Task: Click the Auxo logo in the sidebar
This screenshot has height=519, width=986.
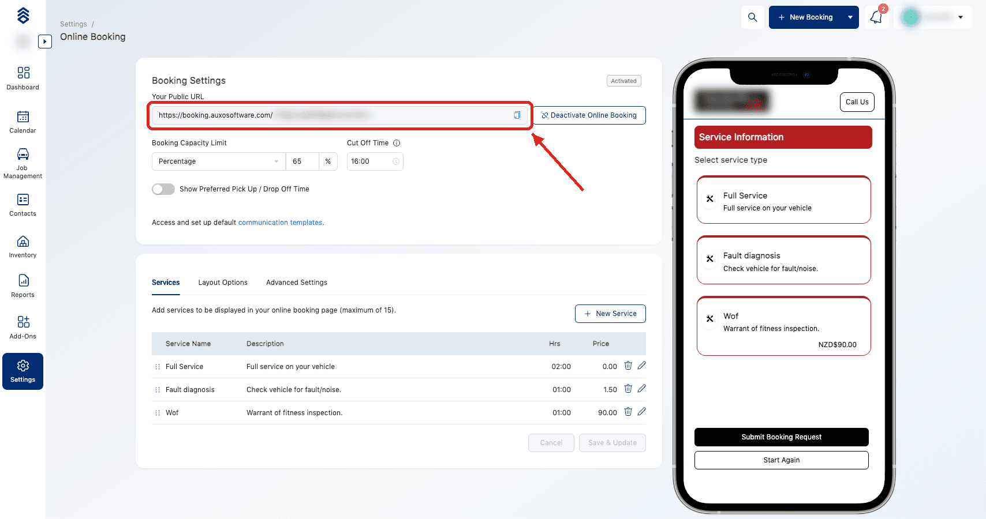Action: pyautogui.click(x=23, y=16)
